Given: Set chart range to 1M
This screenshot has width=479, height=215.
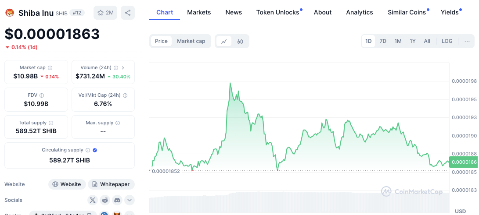Looking at the screenshot, I should (x=398, y=41).
